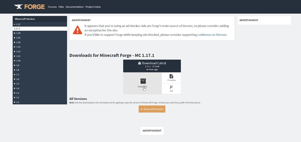Screen dimensions: 301x142
Task: Click Show all Versions button
Action: tap(152, 109)
